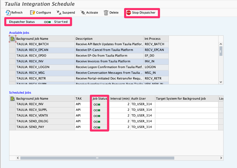Viewport: 237px width, 168px height.
Task: Select TAULIA: RECV_INV in Available Jobs
Action: click(x=45, y=61)
